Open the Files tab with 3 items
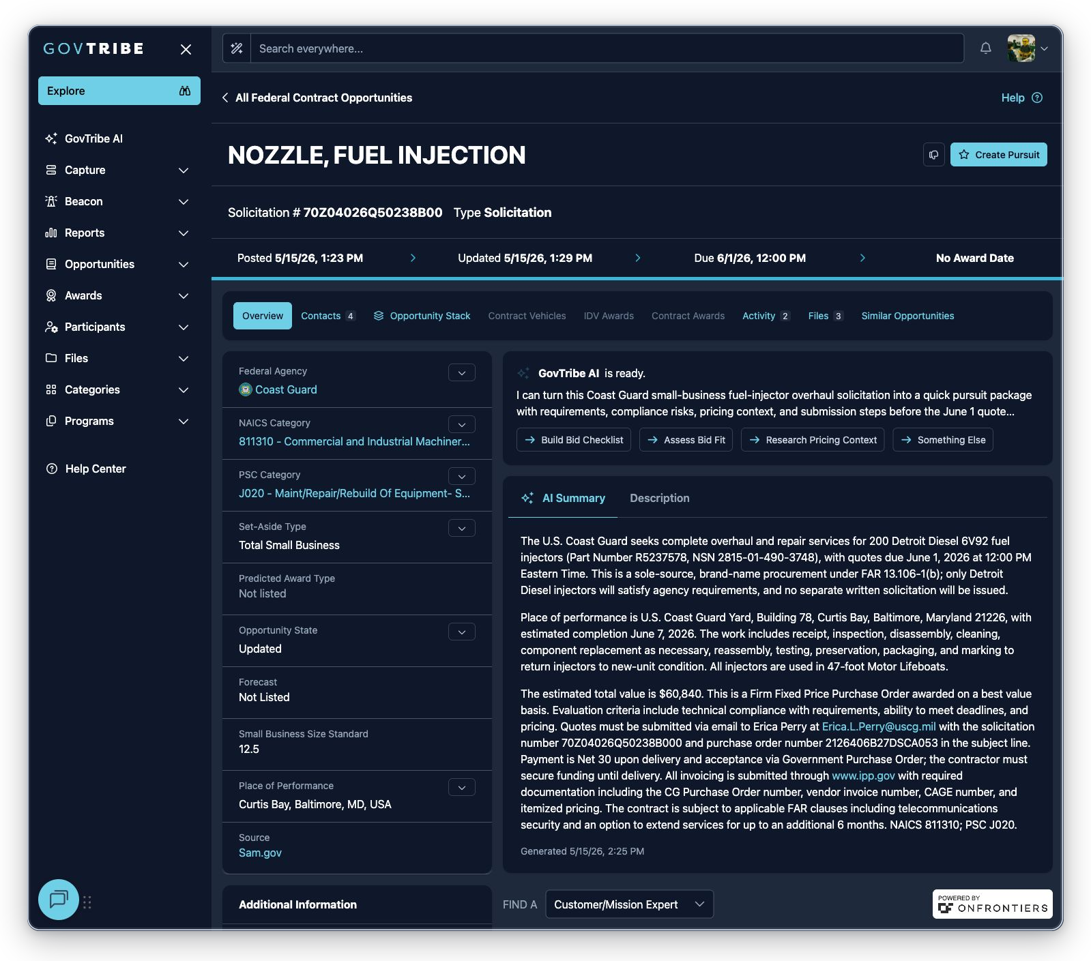 coord(826,316)
